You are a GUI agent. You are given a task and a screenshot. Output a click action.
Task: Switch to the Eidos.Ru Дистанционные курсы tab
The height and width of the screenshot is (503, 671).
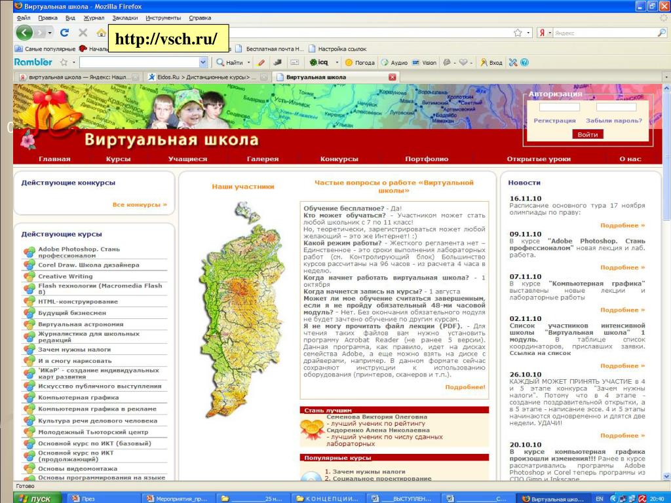[x=207, y=77]
